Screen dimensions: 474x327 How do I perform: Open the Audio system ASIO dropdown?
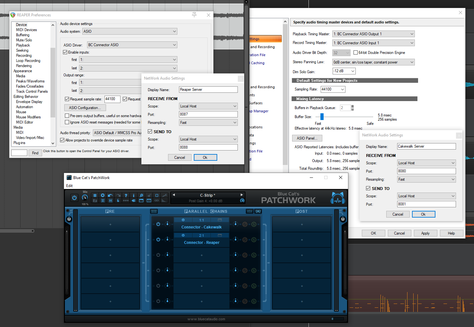(x=130, y=31)
